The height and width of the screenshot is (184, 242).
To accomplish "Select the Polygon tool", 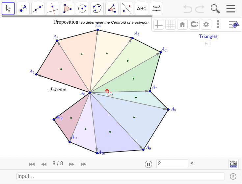I will 67,9.
